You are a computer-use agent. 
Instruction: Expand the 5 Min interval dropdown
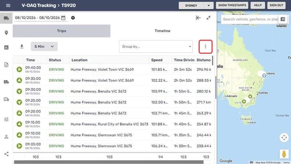pos(44,46)
